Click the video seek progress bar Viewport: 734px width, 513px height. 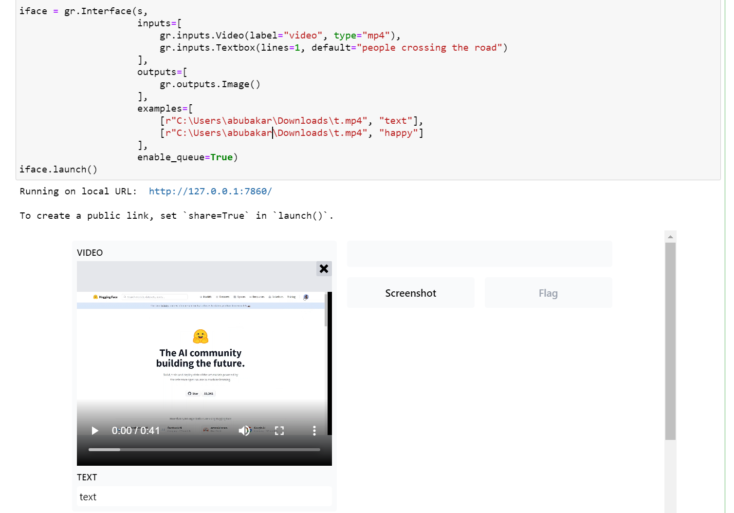(204, 450)
